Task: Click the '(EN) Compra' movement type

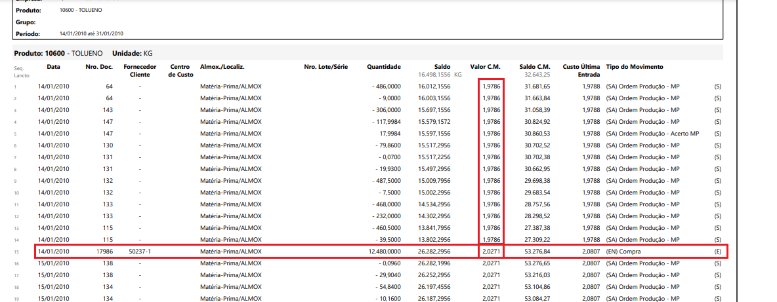Action: click(622, 252)
